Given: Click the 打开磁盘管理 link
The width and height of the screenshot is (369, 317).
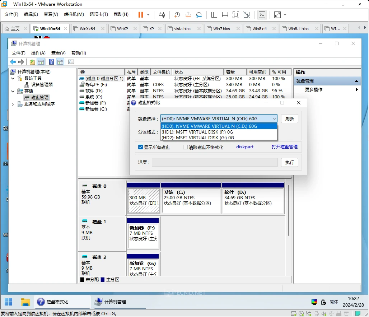Looking at the screenshot, I should 285,146.
